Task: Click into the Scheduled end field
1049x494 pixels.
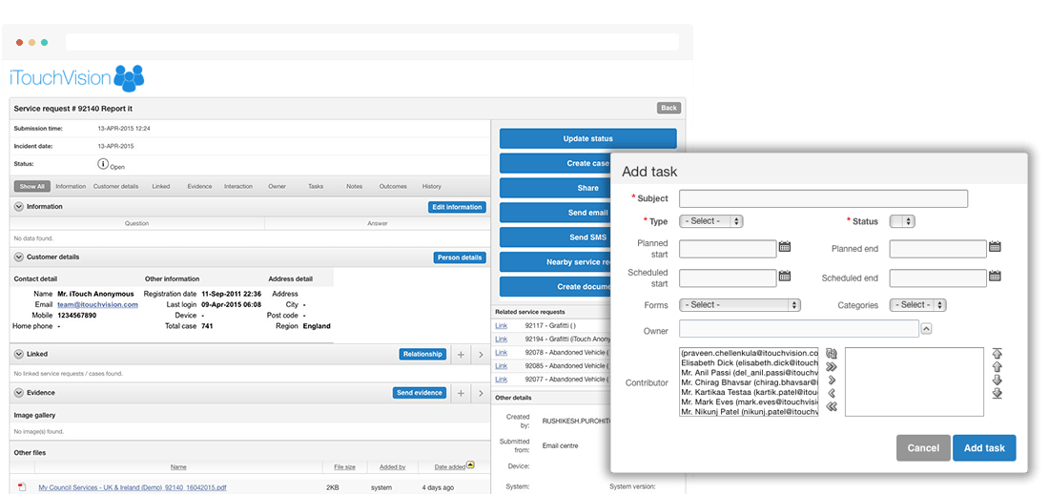Action: [x=938, y=278]
